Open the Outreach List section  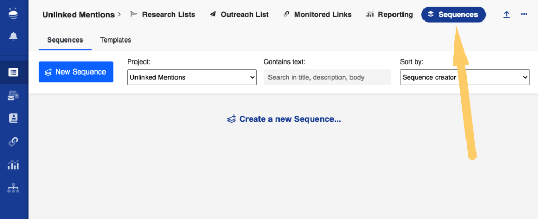tap(240, 15)
